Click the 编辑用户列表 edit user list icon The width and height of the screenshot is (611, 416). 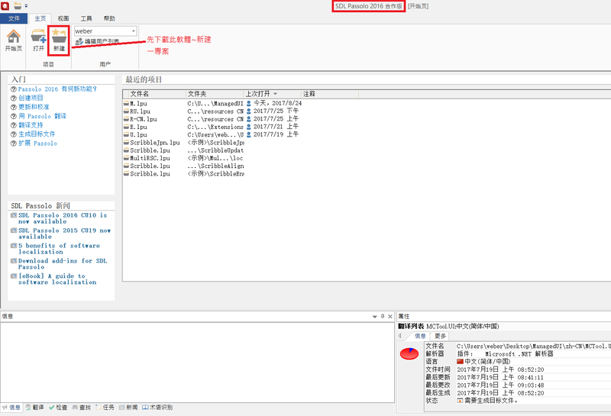(79, 42)
